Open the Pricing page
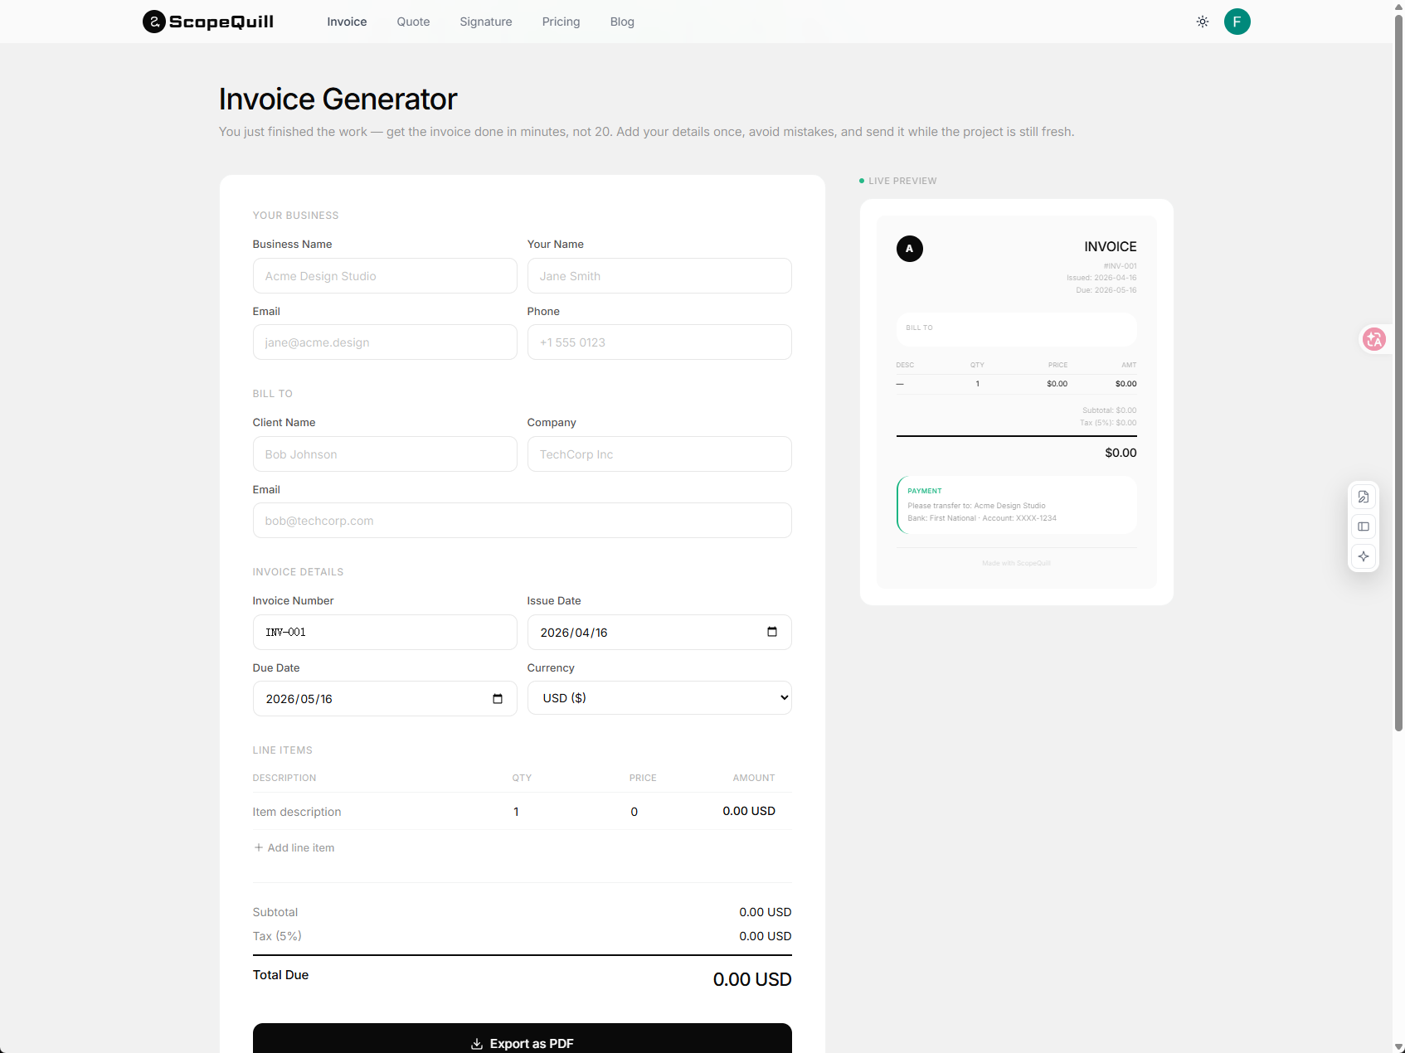This screenshot has height=1053, width=1405. point(561,22)
